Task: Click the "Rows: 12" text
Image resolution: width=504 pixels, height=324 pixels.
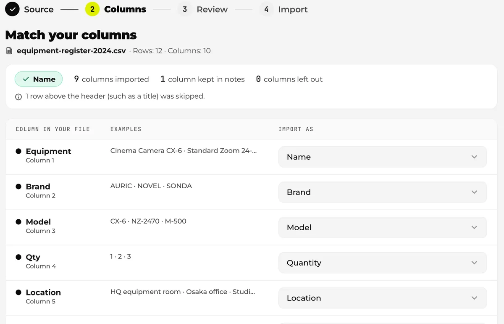Action: click(x=148, y=51)
